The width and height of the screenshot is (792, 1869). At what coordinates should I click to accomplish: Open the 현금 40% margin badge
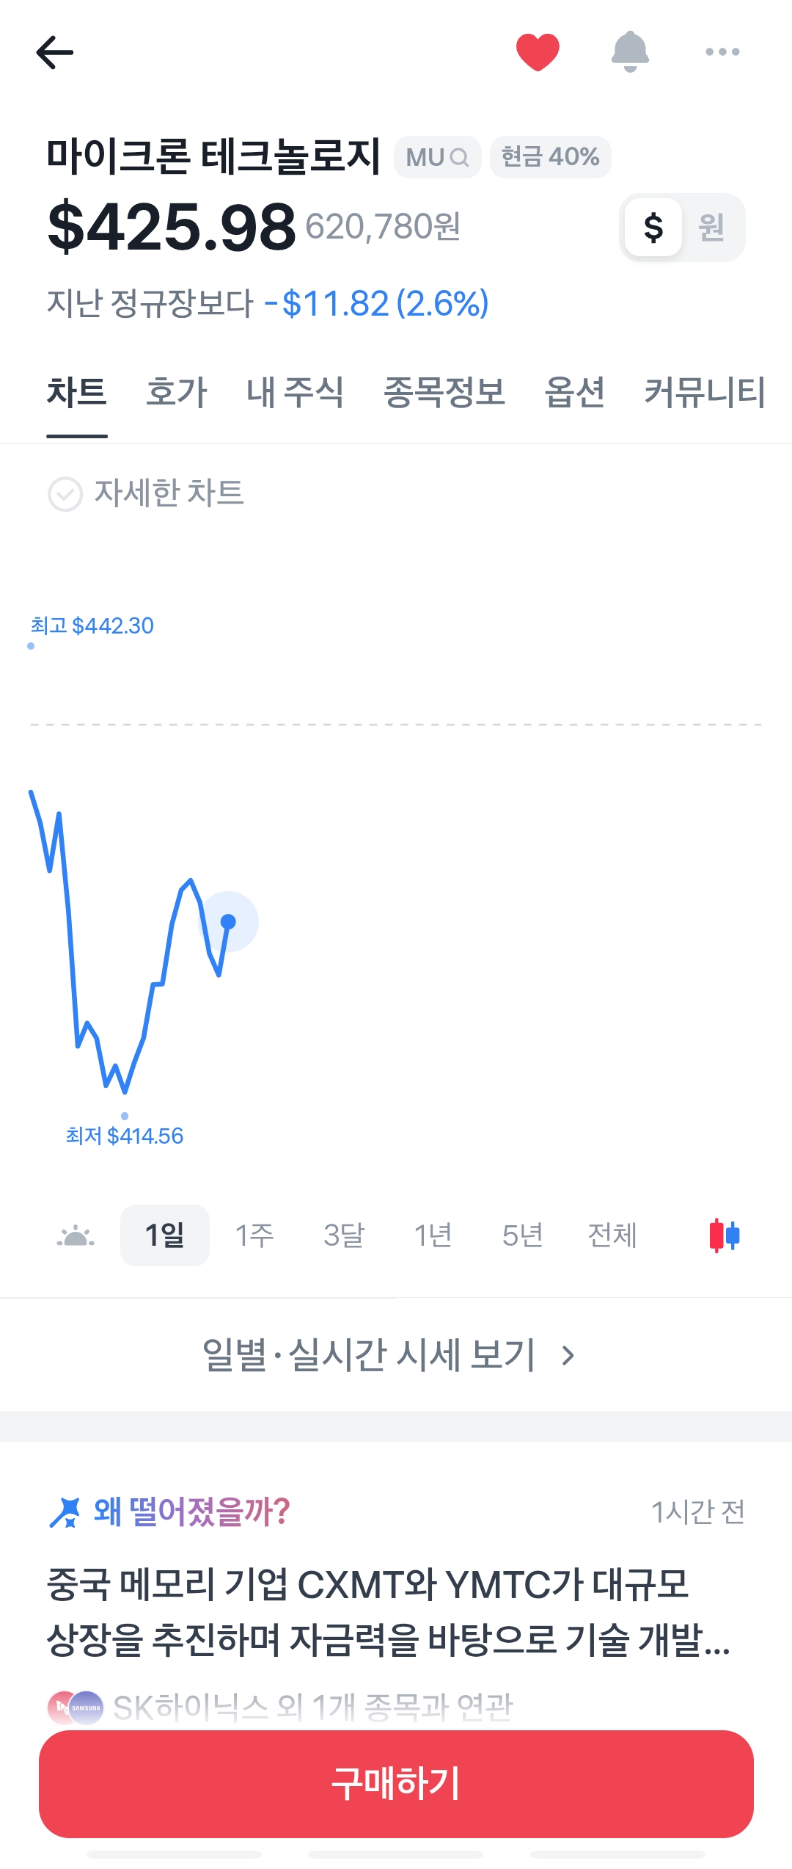click(550, 157)
